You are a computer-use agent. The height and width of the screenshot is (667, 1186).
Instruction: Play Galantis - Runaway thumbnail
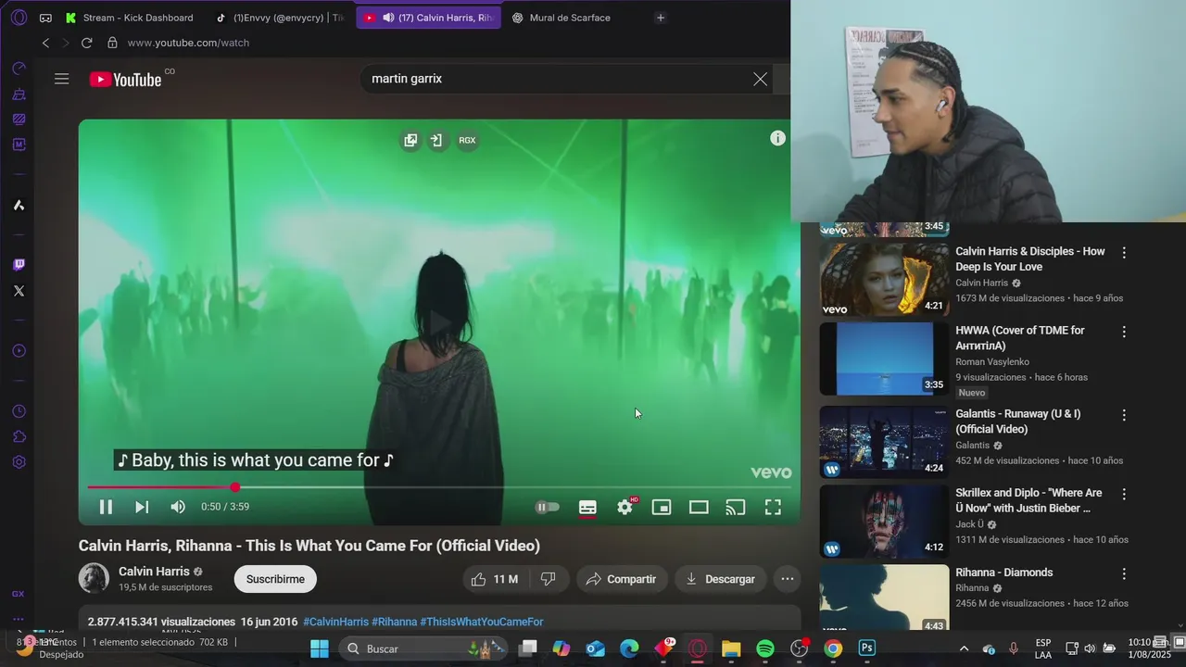tap(884, 442)
